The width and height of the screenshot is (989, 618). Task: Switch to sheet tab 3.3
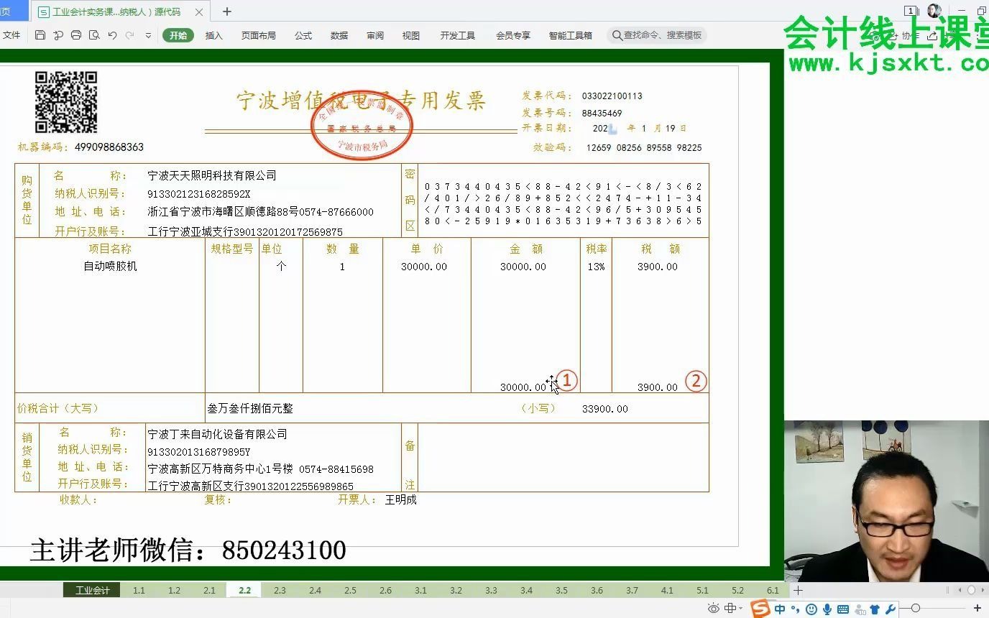(x=491, y=590)
